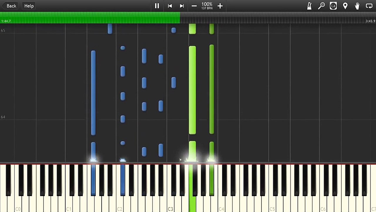
Task: Tap the blue-lit black key left of C2
Action: [93, 180]
